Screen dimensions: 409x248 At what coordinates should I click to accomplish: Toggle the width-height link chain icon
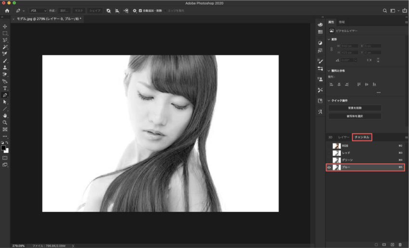pos(332,49)
